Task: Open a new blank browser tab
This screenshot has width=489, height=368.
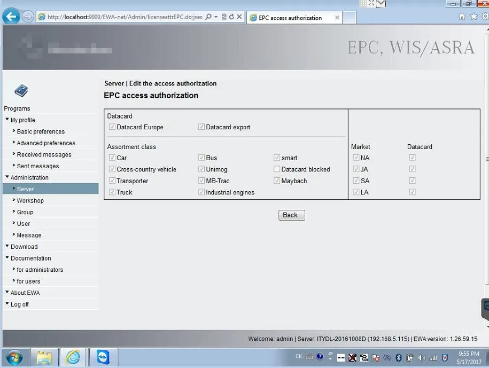Action: (350, 18)
